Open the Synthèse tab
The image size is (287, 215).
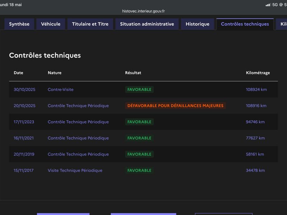point(19,24)
